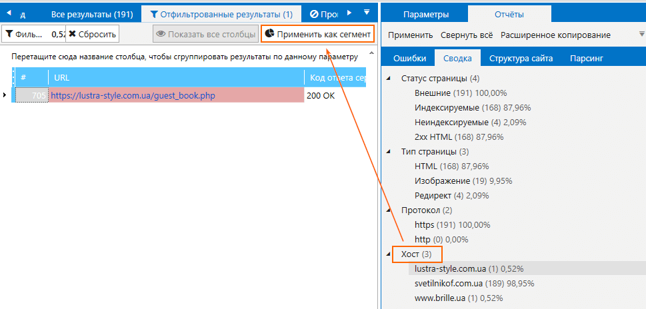Click the # column header
This screenshot has width=646, height=309.
click(32, 77)
